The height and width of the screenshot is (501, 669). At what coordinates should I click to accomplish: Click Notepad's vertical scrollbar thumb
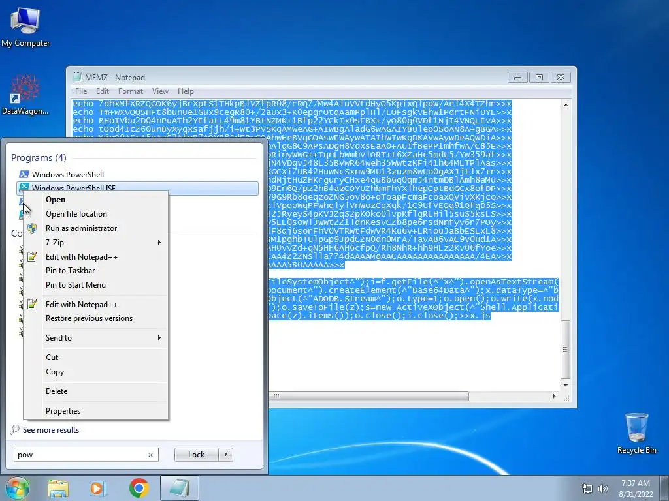(565, 350)
